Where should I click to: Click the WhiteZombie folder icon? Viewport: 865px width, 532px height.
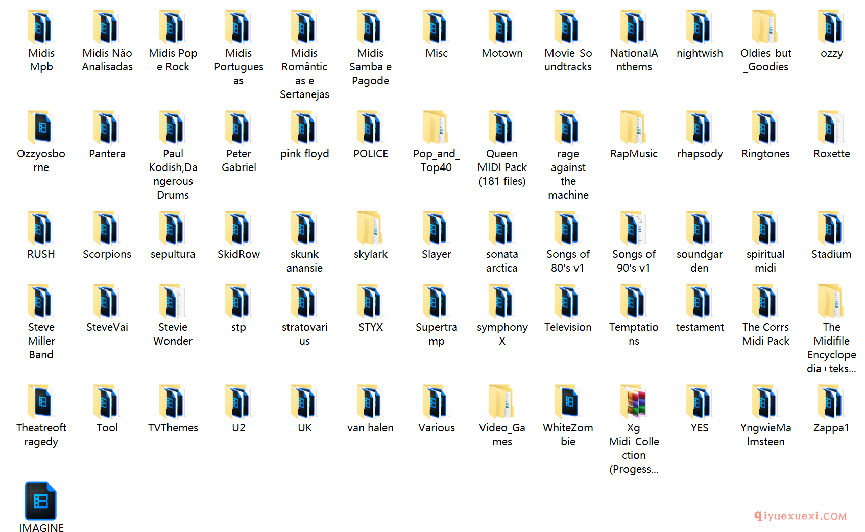pyautogui.click(x=568, y=402)
